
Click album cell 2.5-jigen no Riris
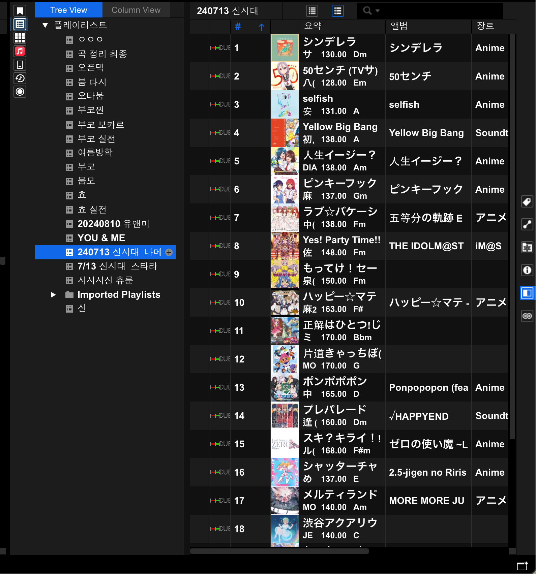point(428,472)
